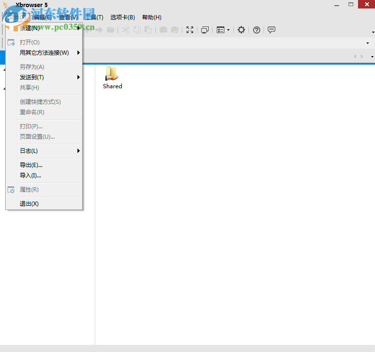Click the tab scroll left arrow

[x=355, y=57]
